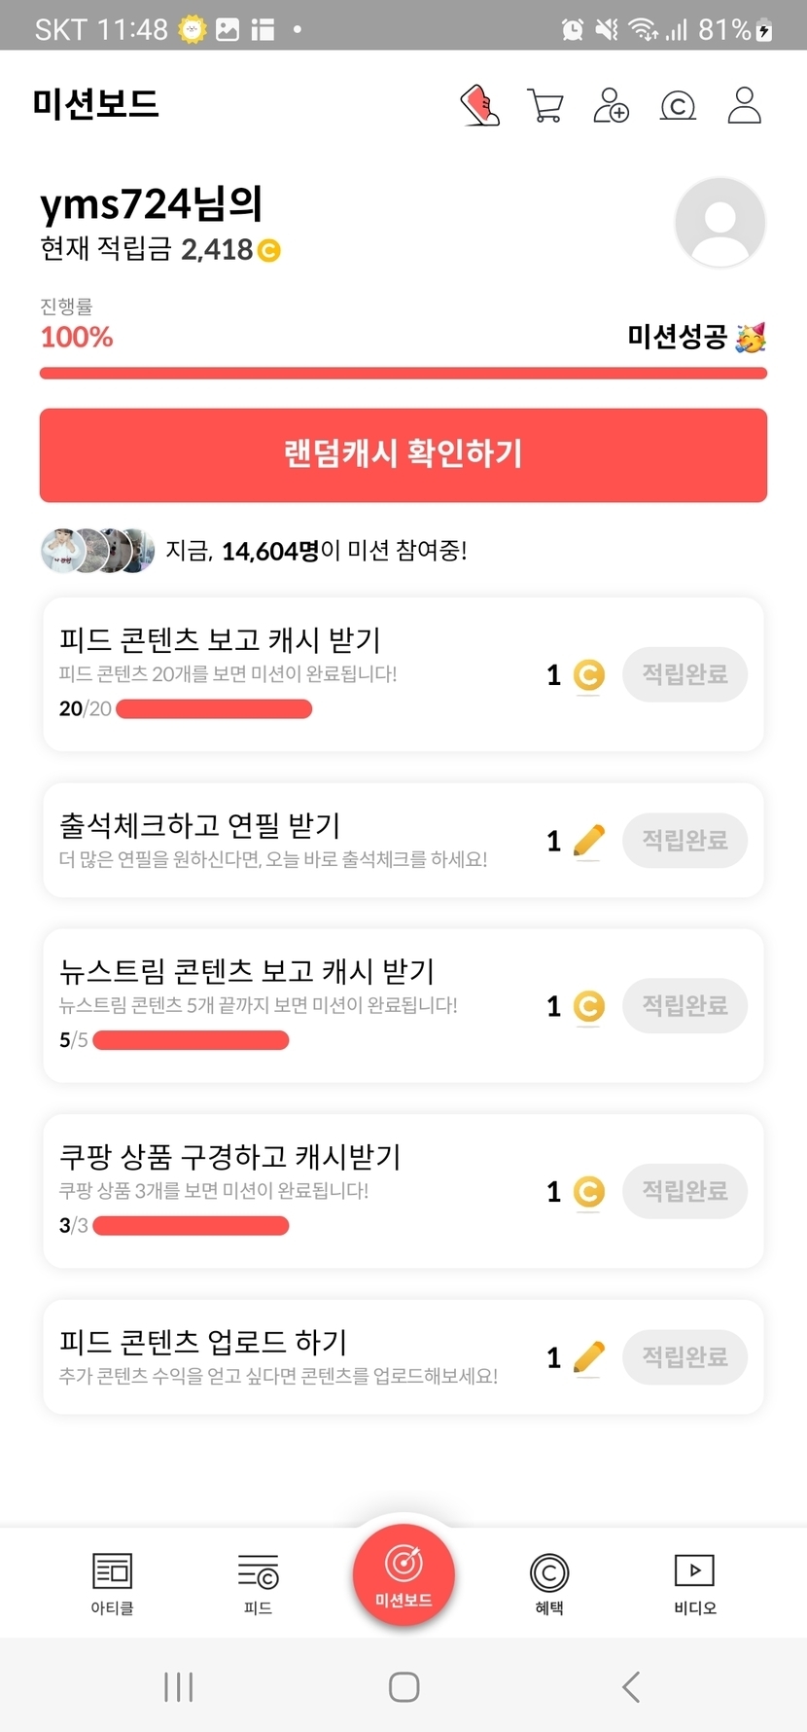Tap 적립완료 for 피드 콘텐츠 보고 캐시 받기

coord(684,674)
